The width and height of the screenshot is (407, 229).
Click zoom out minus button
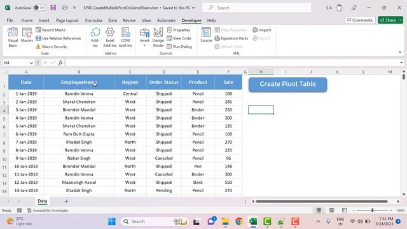(x=354, y=211)
